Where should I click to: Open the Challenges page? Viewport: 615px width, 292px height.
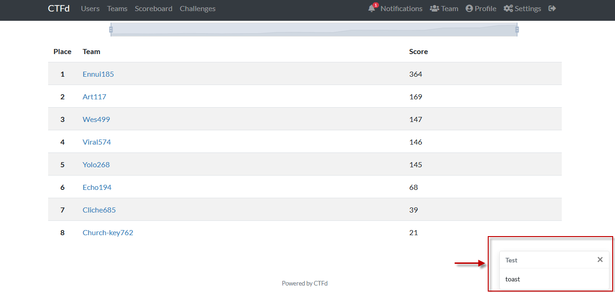[198, 9]
